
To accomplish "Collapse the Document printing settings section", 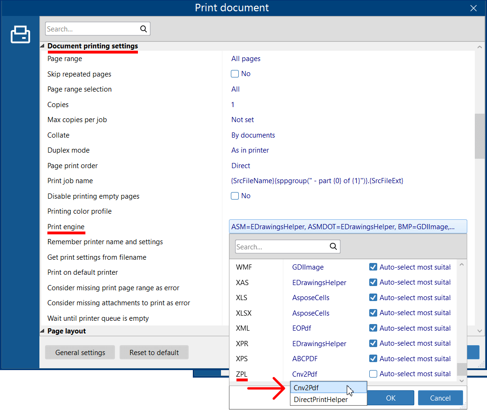I will (x=42, y=46).
